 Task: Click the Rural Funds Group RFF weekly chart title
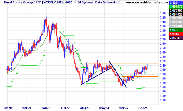(63, 2)
